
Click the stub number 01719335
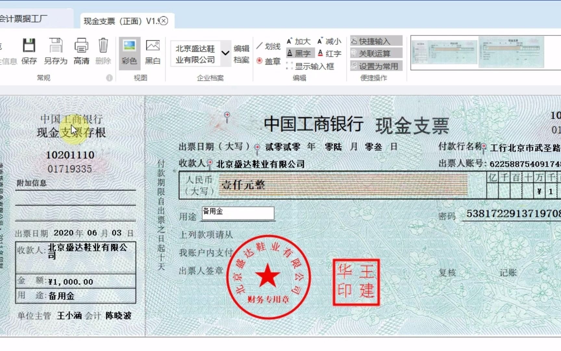click(70, 169)
